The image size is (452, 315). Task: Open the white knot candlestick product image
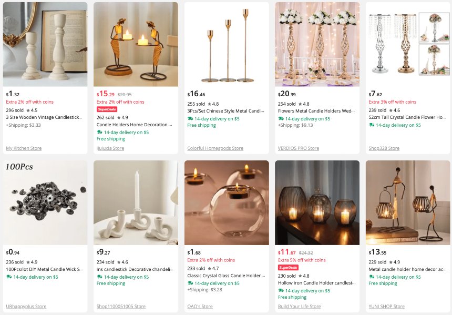[136, 202]
